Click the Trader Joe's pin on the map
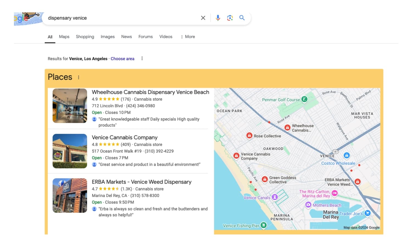The image size is (412, 247). pos(367,213)
